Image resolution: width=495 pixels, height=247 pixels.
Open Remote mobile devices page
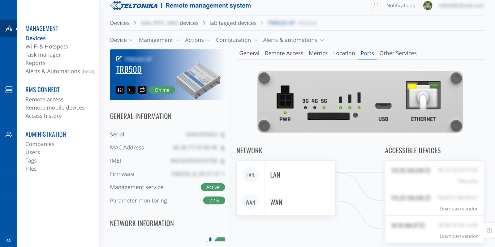[55, 108]
